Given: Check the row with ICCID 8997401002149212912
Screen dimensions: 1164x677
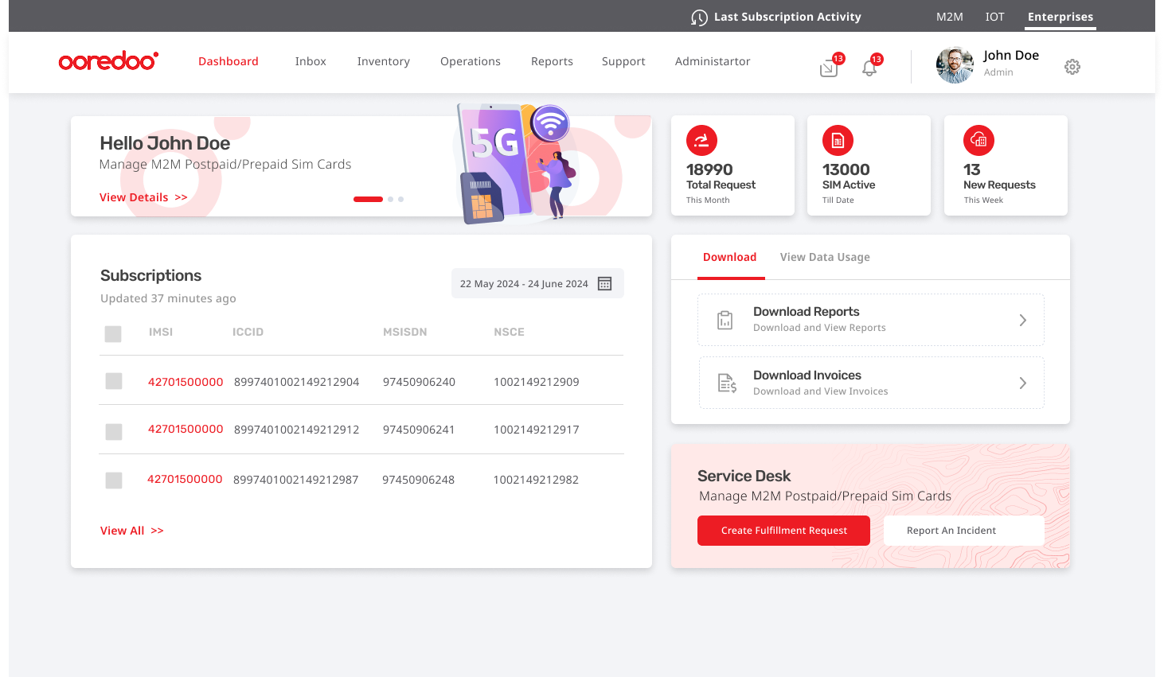Looking at the screenshot, I should 114,431.
